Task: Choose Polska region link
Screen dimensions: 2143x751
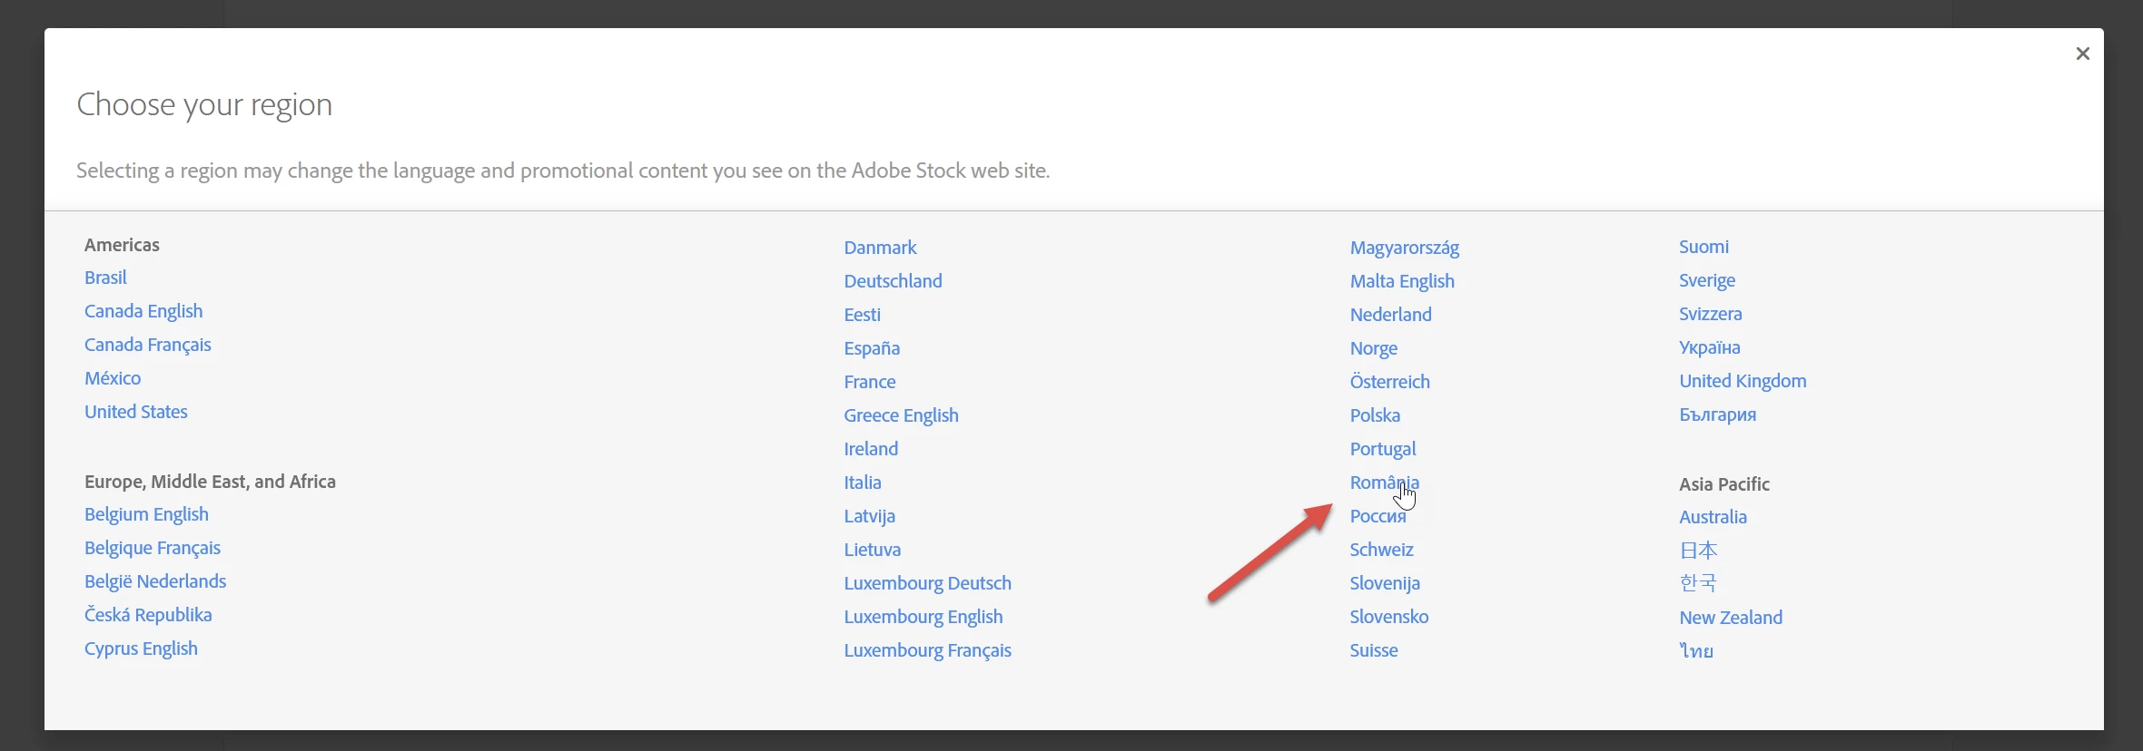Action: (x=1374, y=415)
